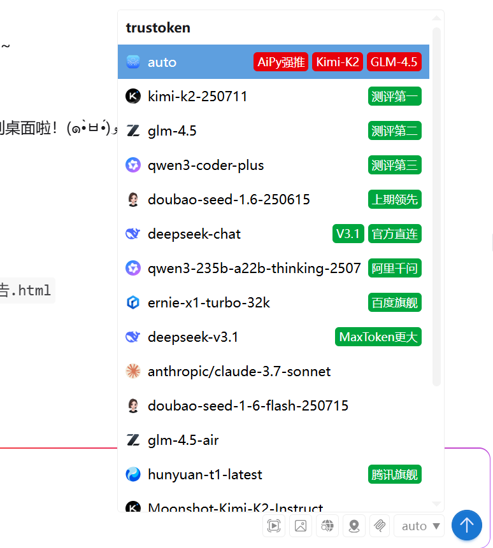The height and width of the screenshot is (548, 493).
Task: Pick the glm-4.5-air model
Action: point(273,440)
